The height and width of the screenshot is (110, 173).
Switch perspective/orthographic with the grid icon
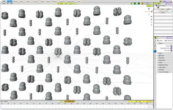[x=151, y=25]
